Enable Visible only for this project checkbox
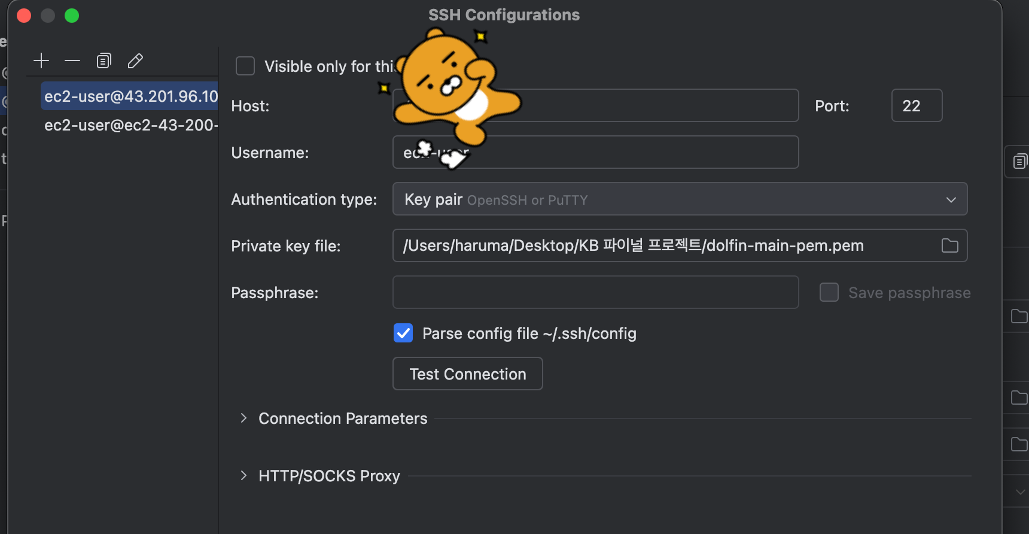Viewport: 1029px width, 534px height. click(x=245, y=66)
